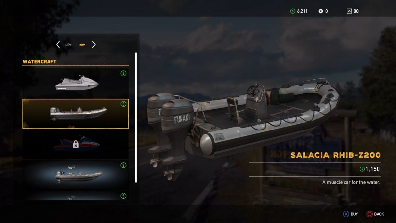Switch to the aircraft category icon
The height and width of the screenshot is (223, 396).
69,44
